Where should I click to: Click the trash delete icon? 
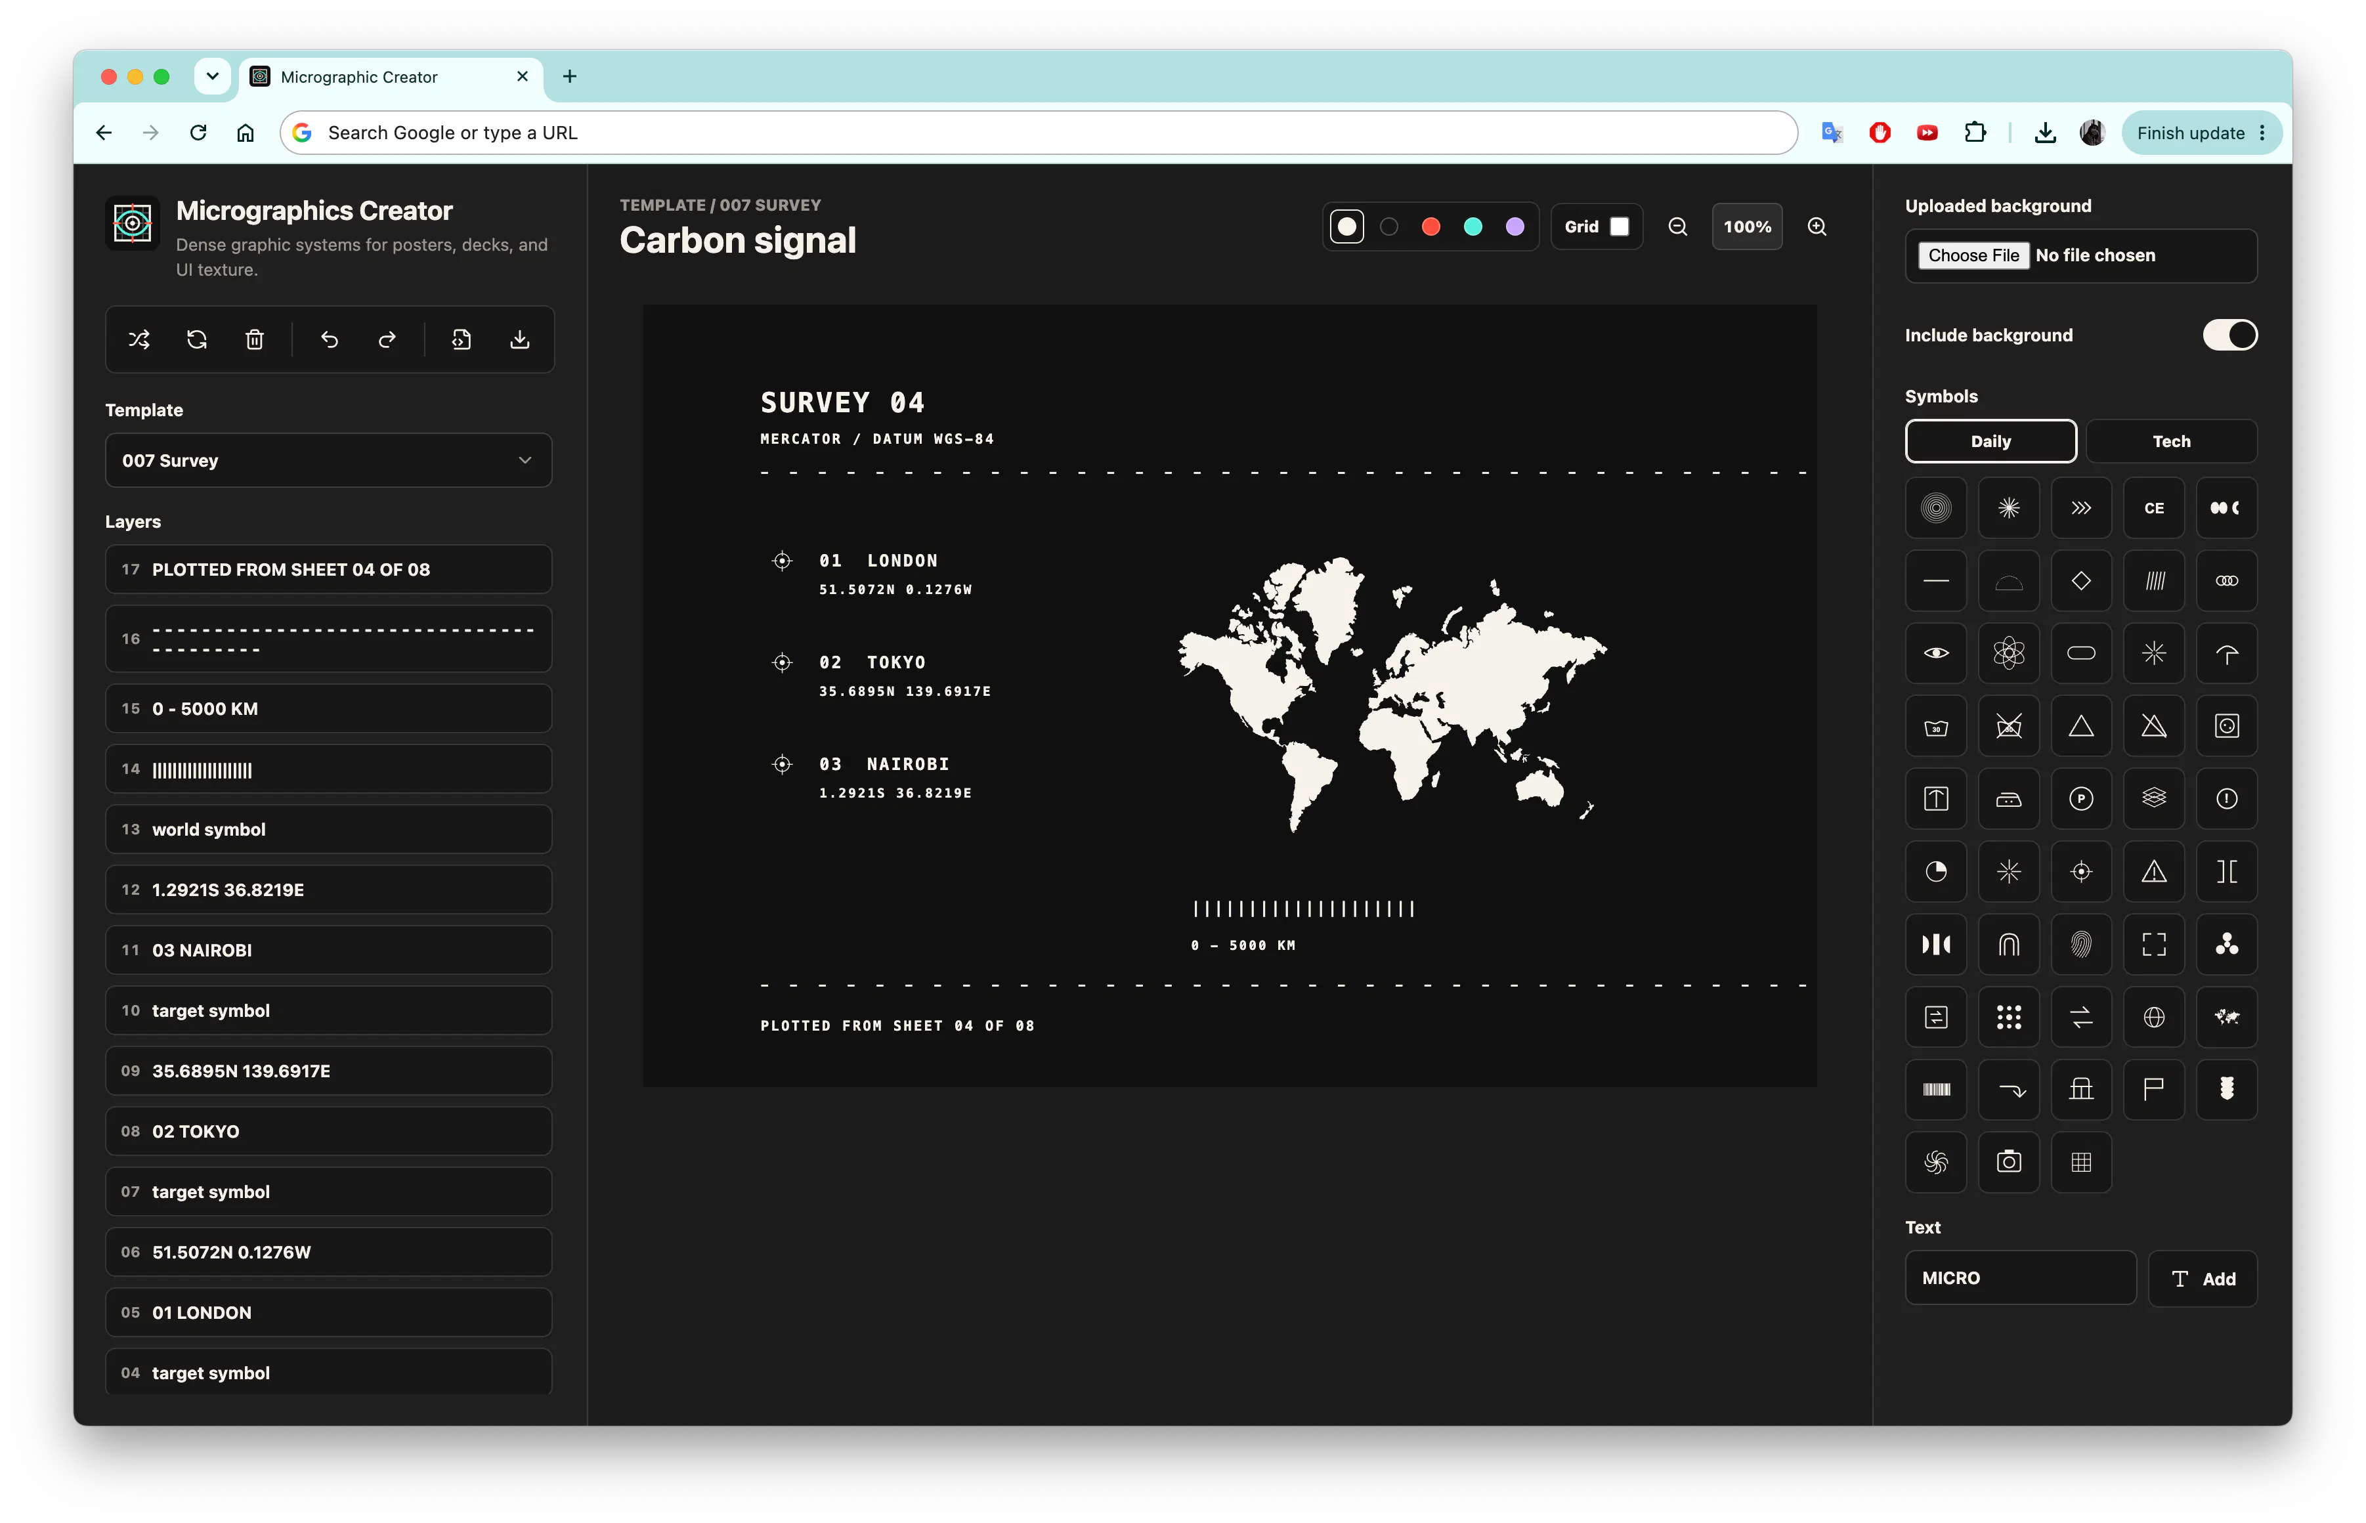pos(254,340)
